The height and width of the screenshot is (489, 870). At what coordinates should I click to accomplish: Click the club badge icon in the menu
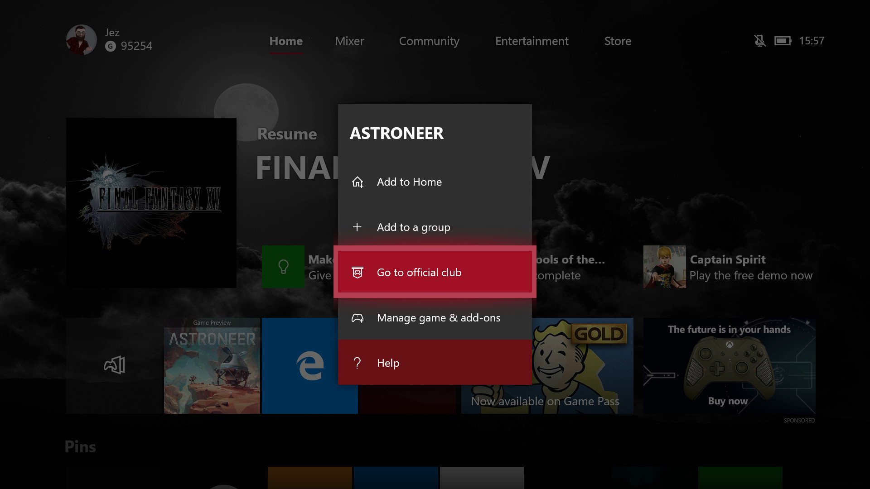(358, 272)
